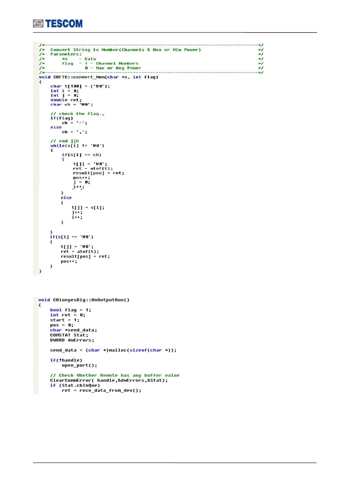Click the "bool flag = 1;" line
This screenshot has width=350, height=494.
(x=71, y=310)
